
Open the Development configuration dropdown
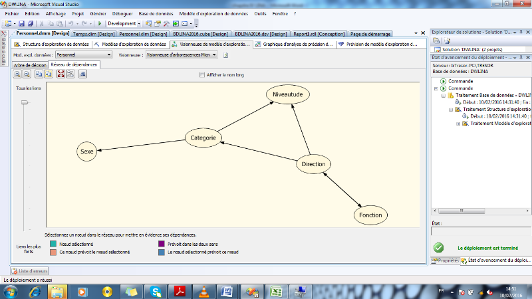124,23
